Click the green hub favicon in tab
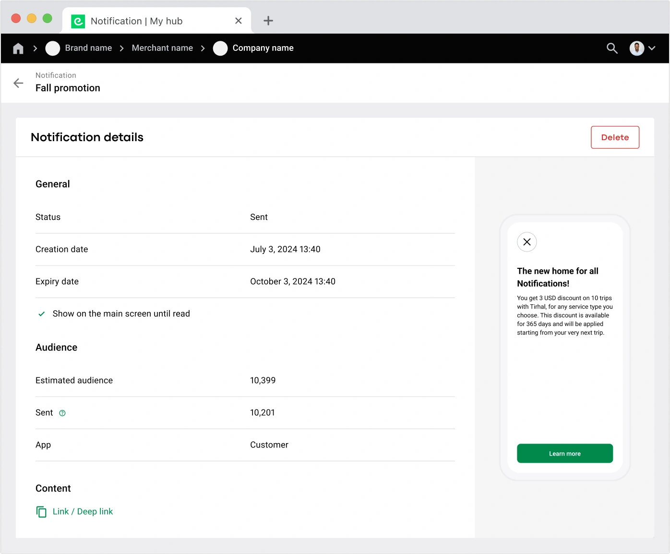This screenshot has width=670, height=554. (78, 21)
